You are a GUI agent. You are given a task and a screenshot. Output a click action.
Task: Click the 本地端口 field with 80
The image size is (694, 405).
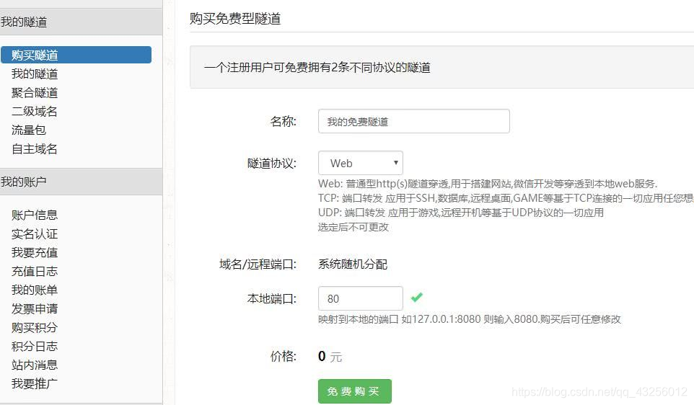click(x=360, y=298)
